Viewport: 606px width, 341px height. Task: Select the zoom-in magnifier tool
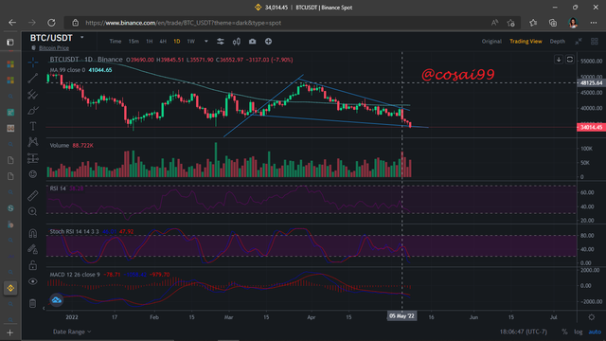(x=33, y=211)
